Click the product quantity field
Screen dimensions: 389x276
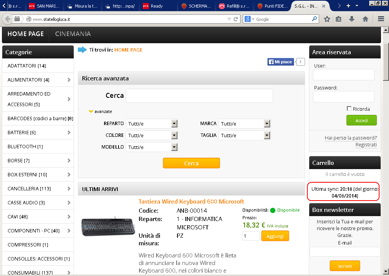coord(251,236)
